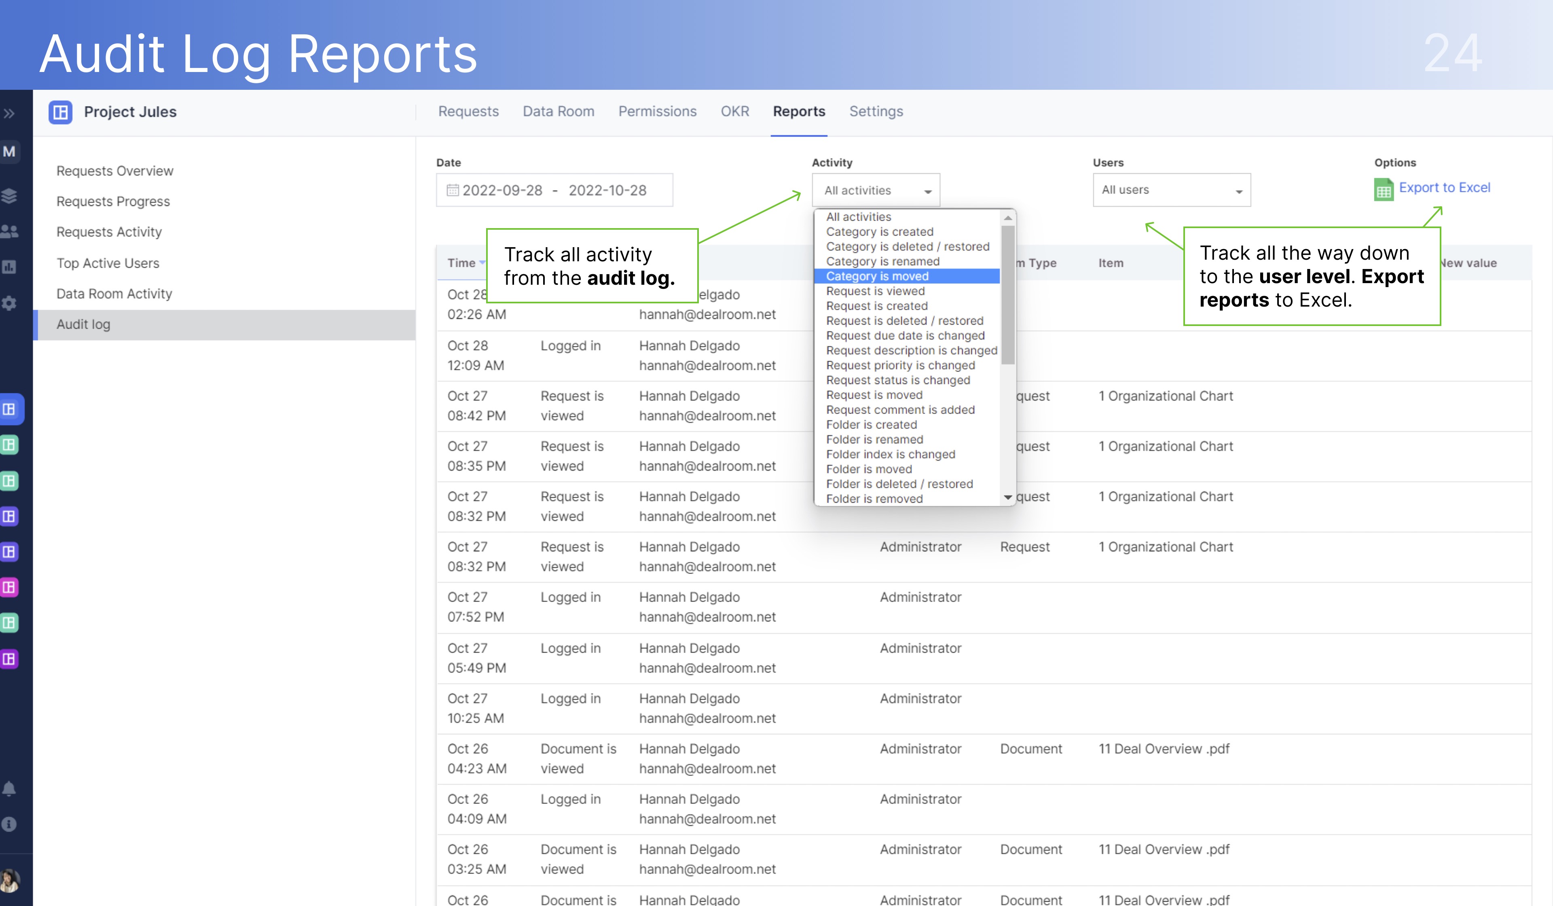Click the Project Jules square icon in header
Viewport: 1553px width, 906px height.
click(61, 112)
